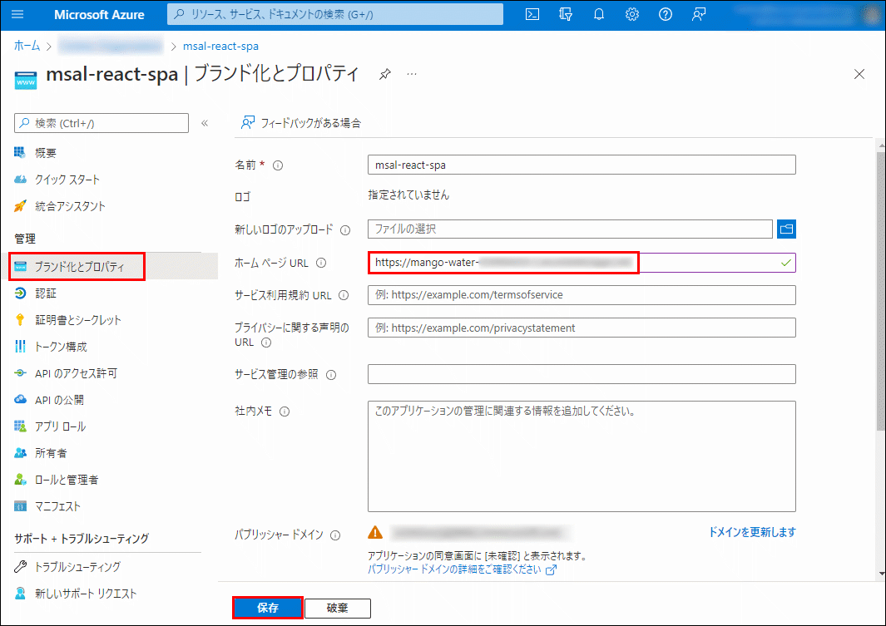Screen dimensions: 886x626
Task: Click the info icon next to 名前
Action: pyautogui.click(x=278, y=165)
